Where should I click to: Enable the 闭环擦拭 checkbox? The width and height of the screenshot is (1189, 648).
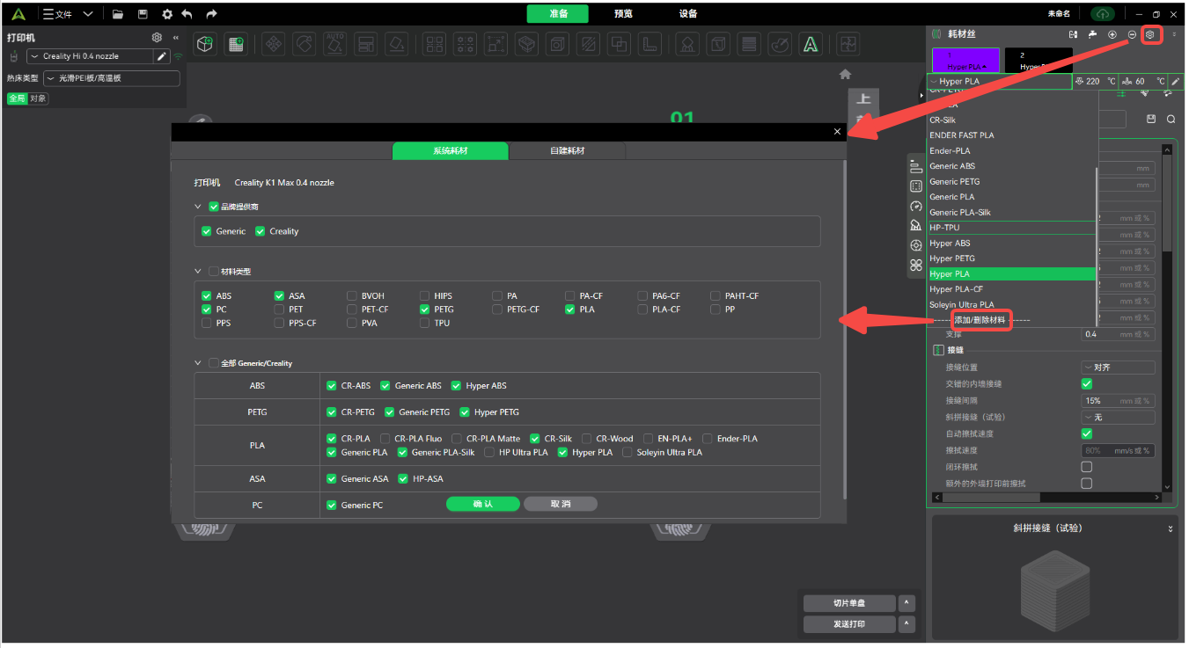click(x=1087, y=467)
